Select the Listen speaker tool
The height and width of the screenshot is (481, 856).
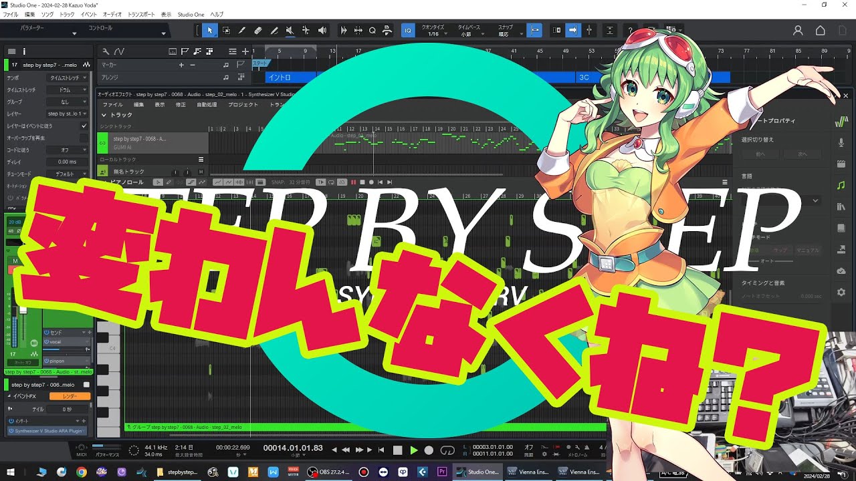point(322,30)
